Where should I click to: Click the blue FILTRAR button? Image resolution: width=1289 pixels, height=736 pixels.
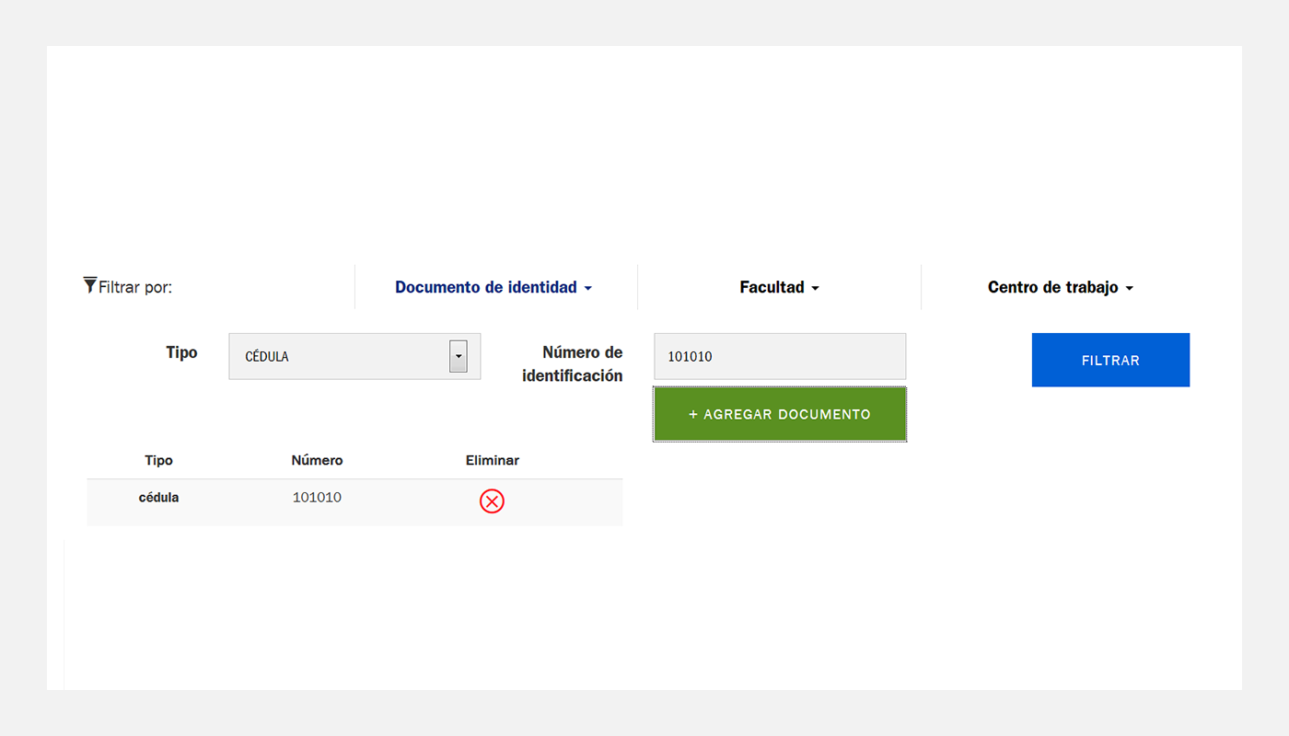coord(1110,360)
